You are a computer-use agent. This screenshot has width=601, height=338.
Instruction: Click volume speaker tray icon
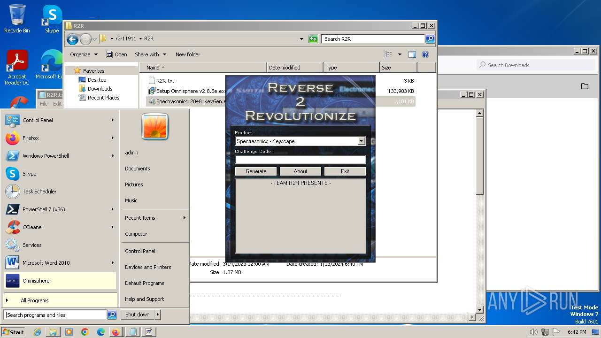click(533, 332)
